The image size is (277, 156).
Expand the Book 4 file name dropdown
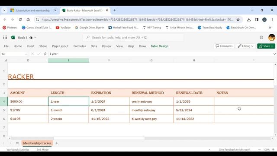35,38
